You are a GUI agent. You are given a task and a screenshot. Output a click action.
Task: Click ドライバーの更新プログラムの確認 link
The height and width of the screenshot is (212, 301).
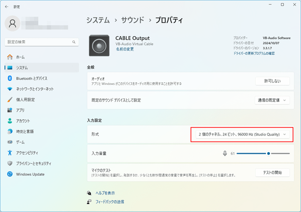click(x=254, y=53)
